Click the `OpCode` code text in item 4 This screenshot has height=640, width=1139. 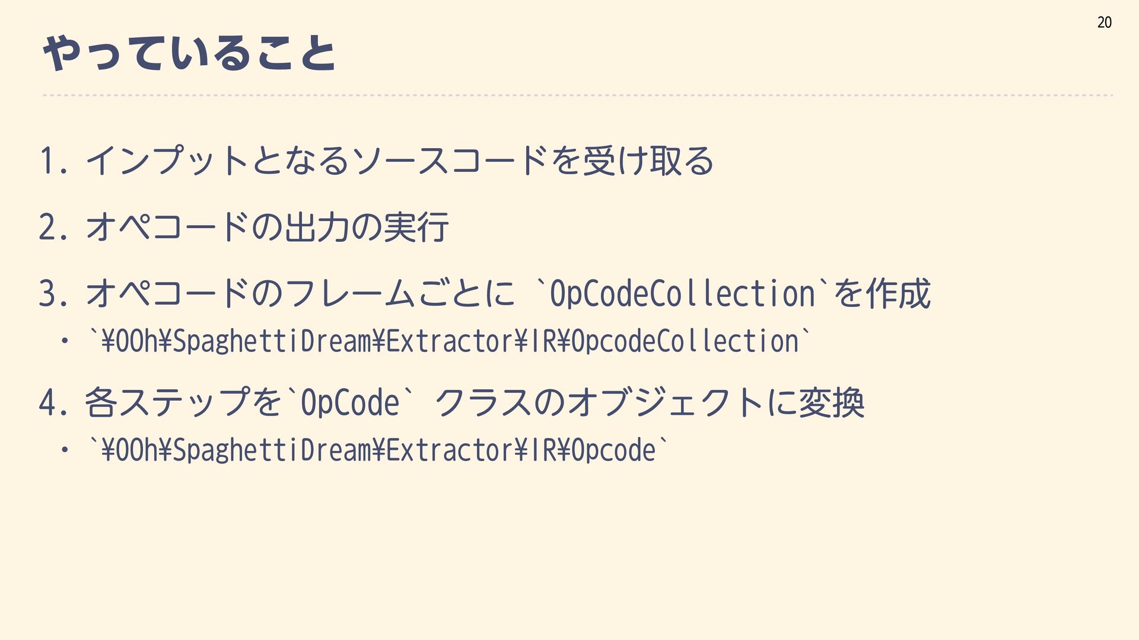350,403
